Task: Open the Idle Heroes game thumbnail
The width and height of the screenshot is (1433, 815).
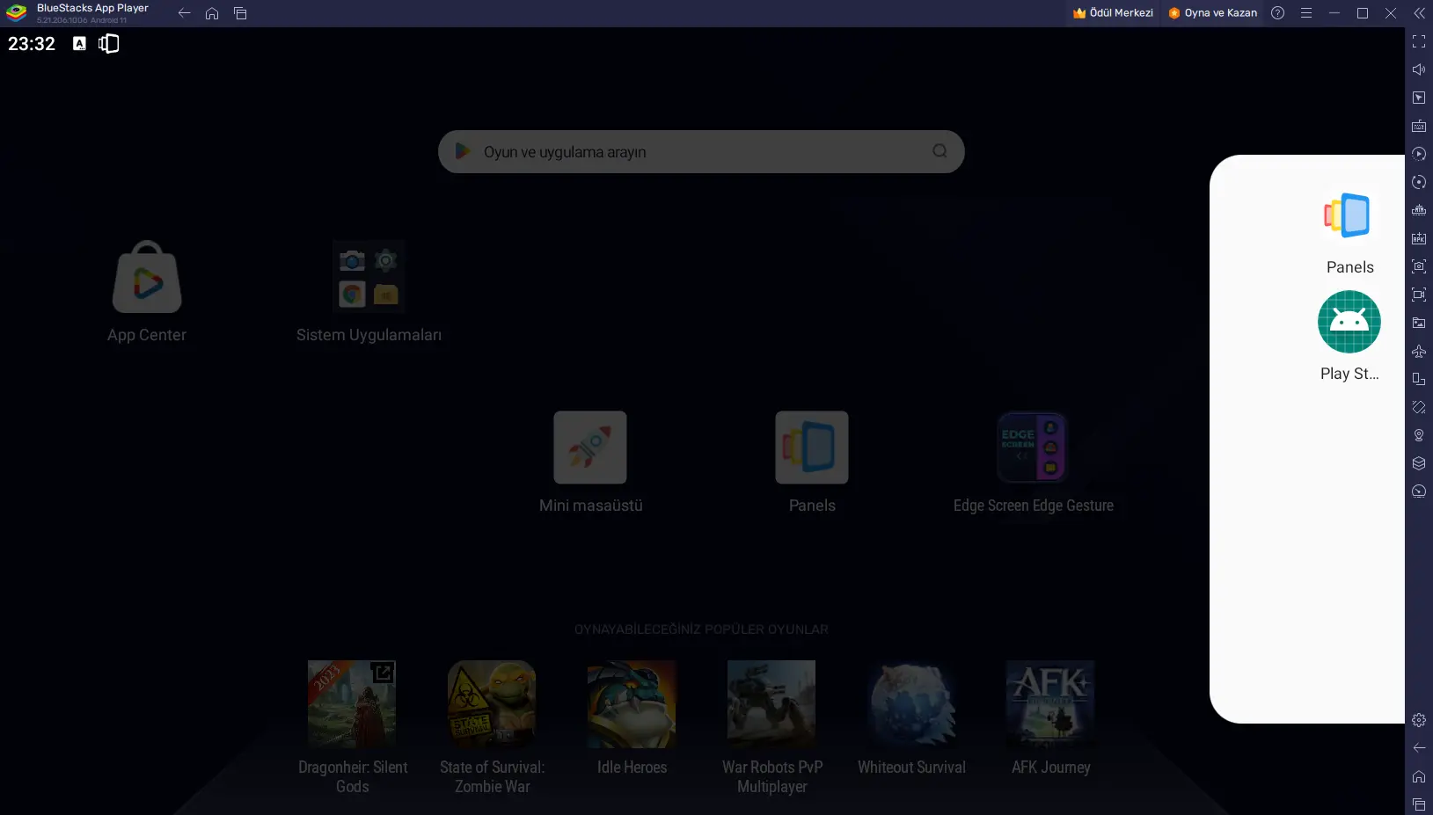Action: [x=632, y=704]
